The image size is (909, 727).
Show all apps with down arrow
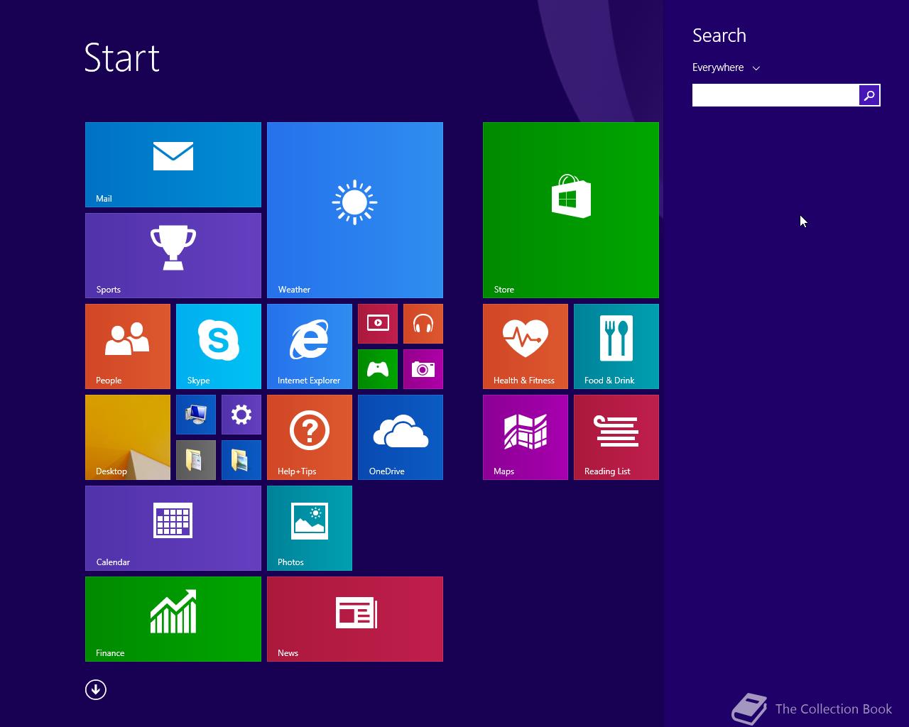click(96, 689)
